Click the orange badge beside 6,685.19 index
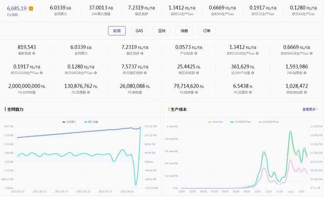The height and width of the screenshot is (197, 324). click(31, 8)
